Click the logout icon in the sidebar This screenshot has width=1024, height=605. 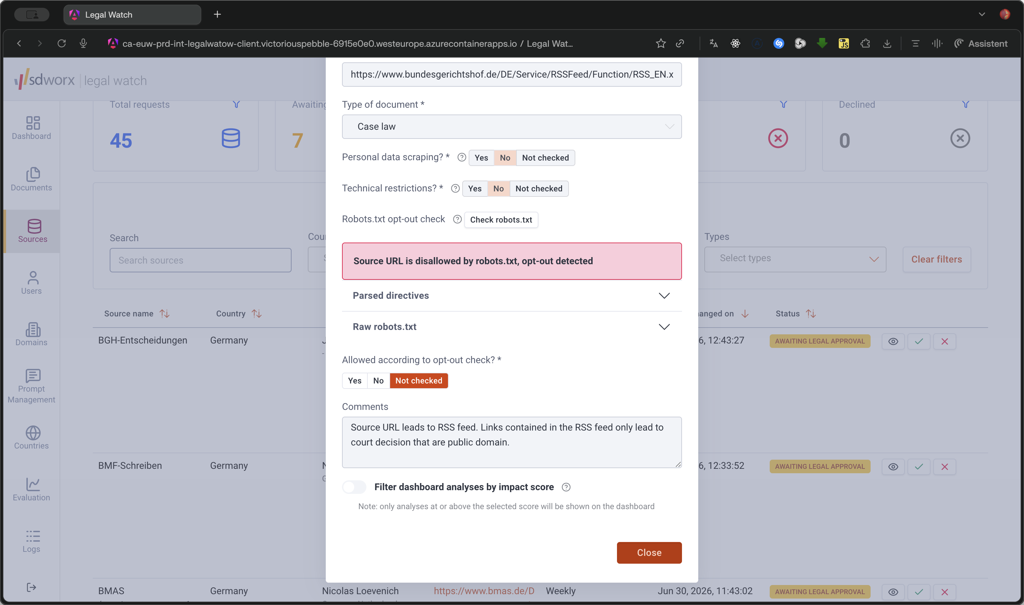(x=31, y=587)
